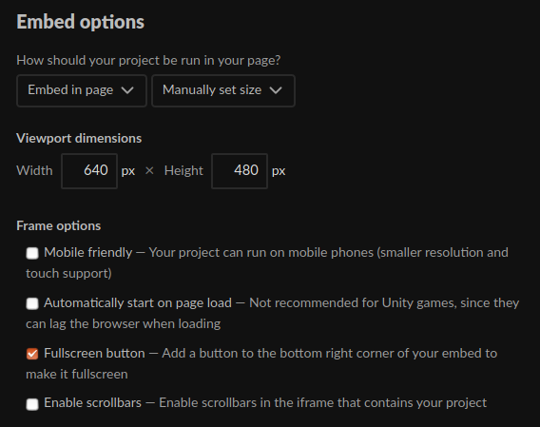
Task: Click the "Automatically start on page load" label
Action: [138, 303]
